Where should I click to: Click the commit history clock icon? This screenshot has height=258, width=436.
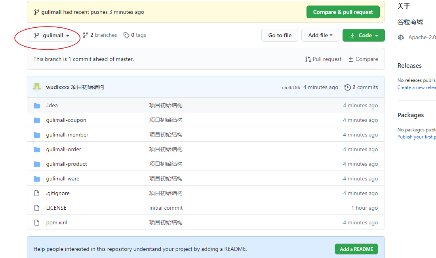pyautogui.click(x=348, y=87)
